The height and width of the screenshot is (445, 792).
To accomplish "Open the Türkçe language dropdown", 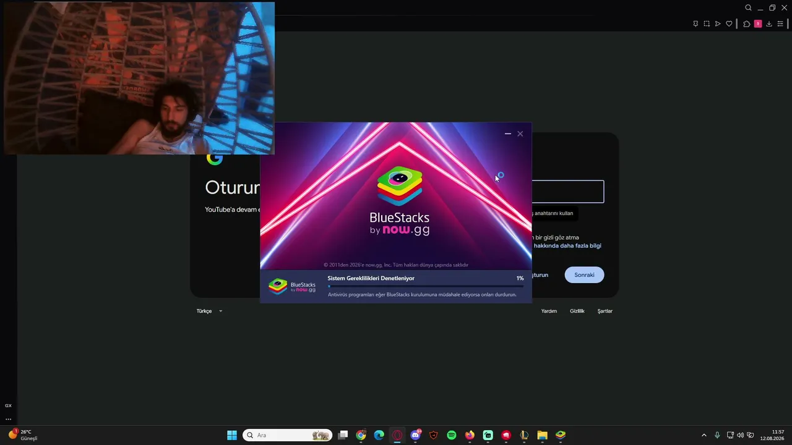I will tap(209, 311).
